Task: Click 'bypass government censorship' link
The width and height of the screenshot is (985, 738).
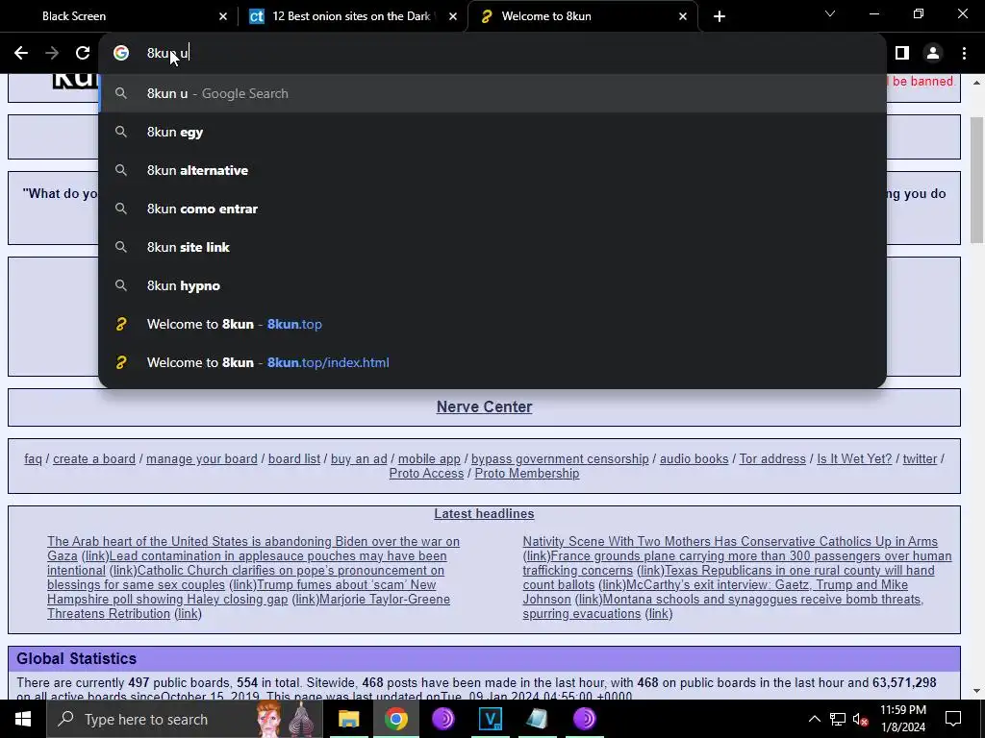Action: [x=560, y=458]
